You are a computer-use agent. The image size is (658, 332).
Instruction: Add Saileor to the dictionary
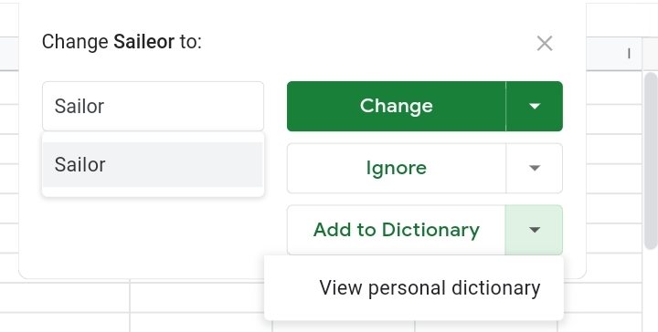click(x=396, y=230)
